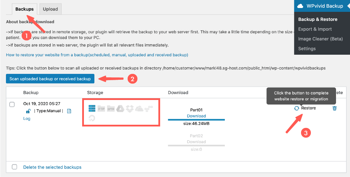Click the Backup column header
The width and height of the screenshot is (350, 177).
coord(31,92)
